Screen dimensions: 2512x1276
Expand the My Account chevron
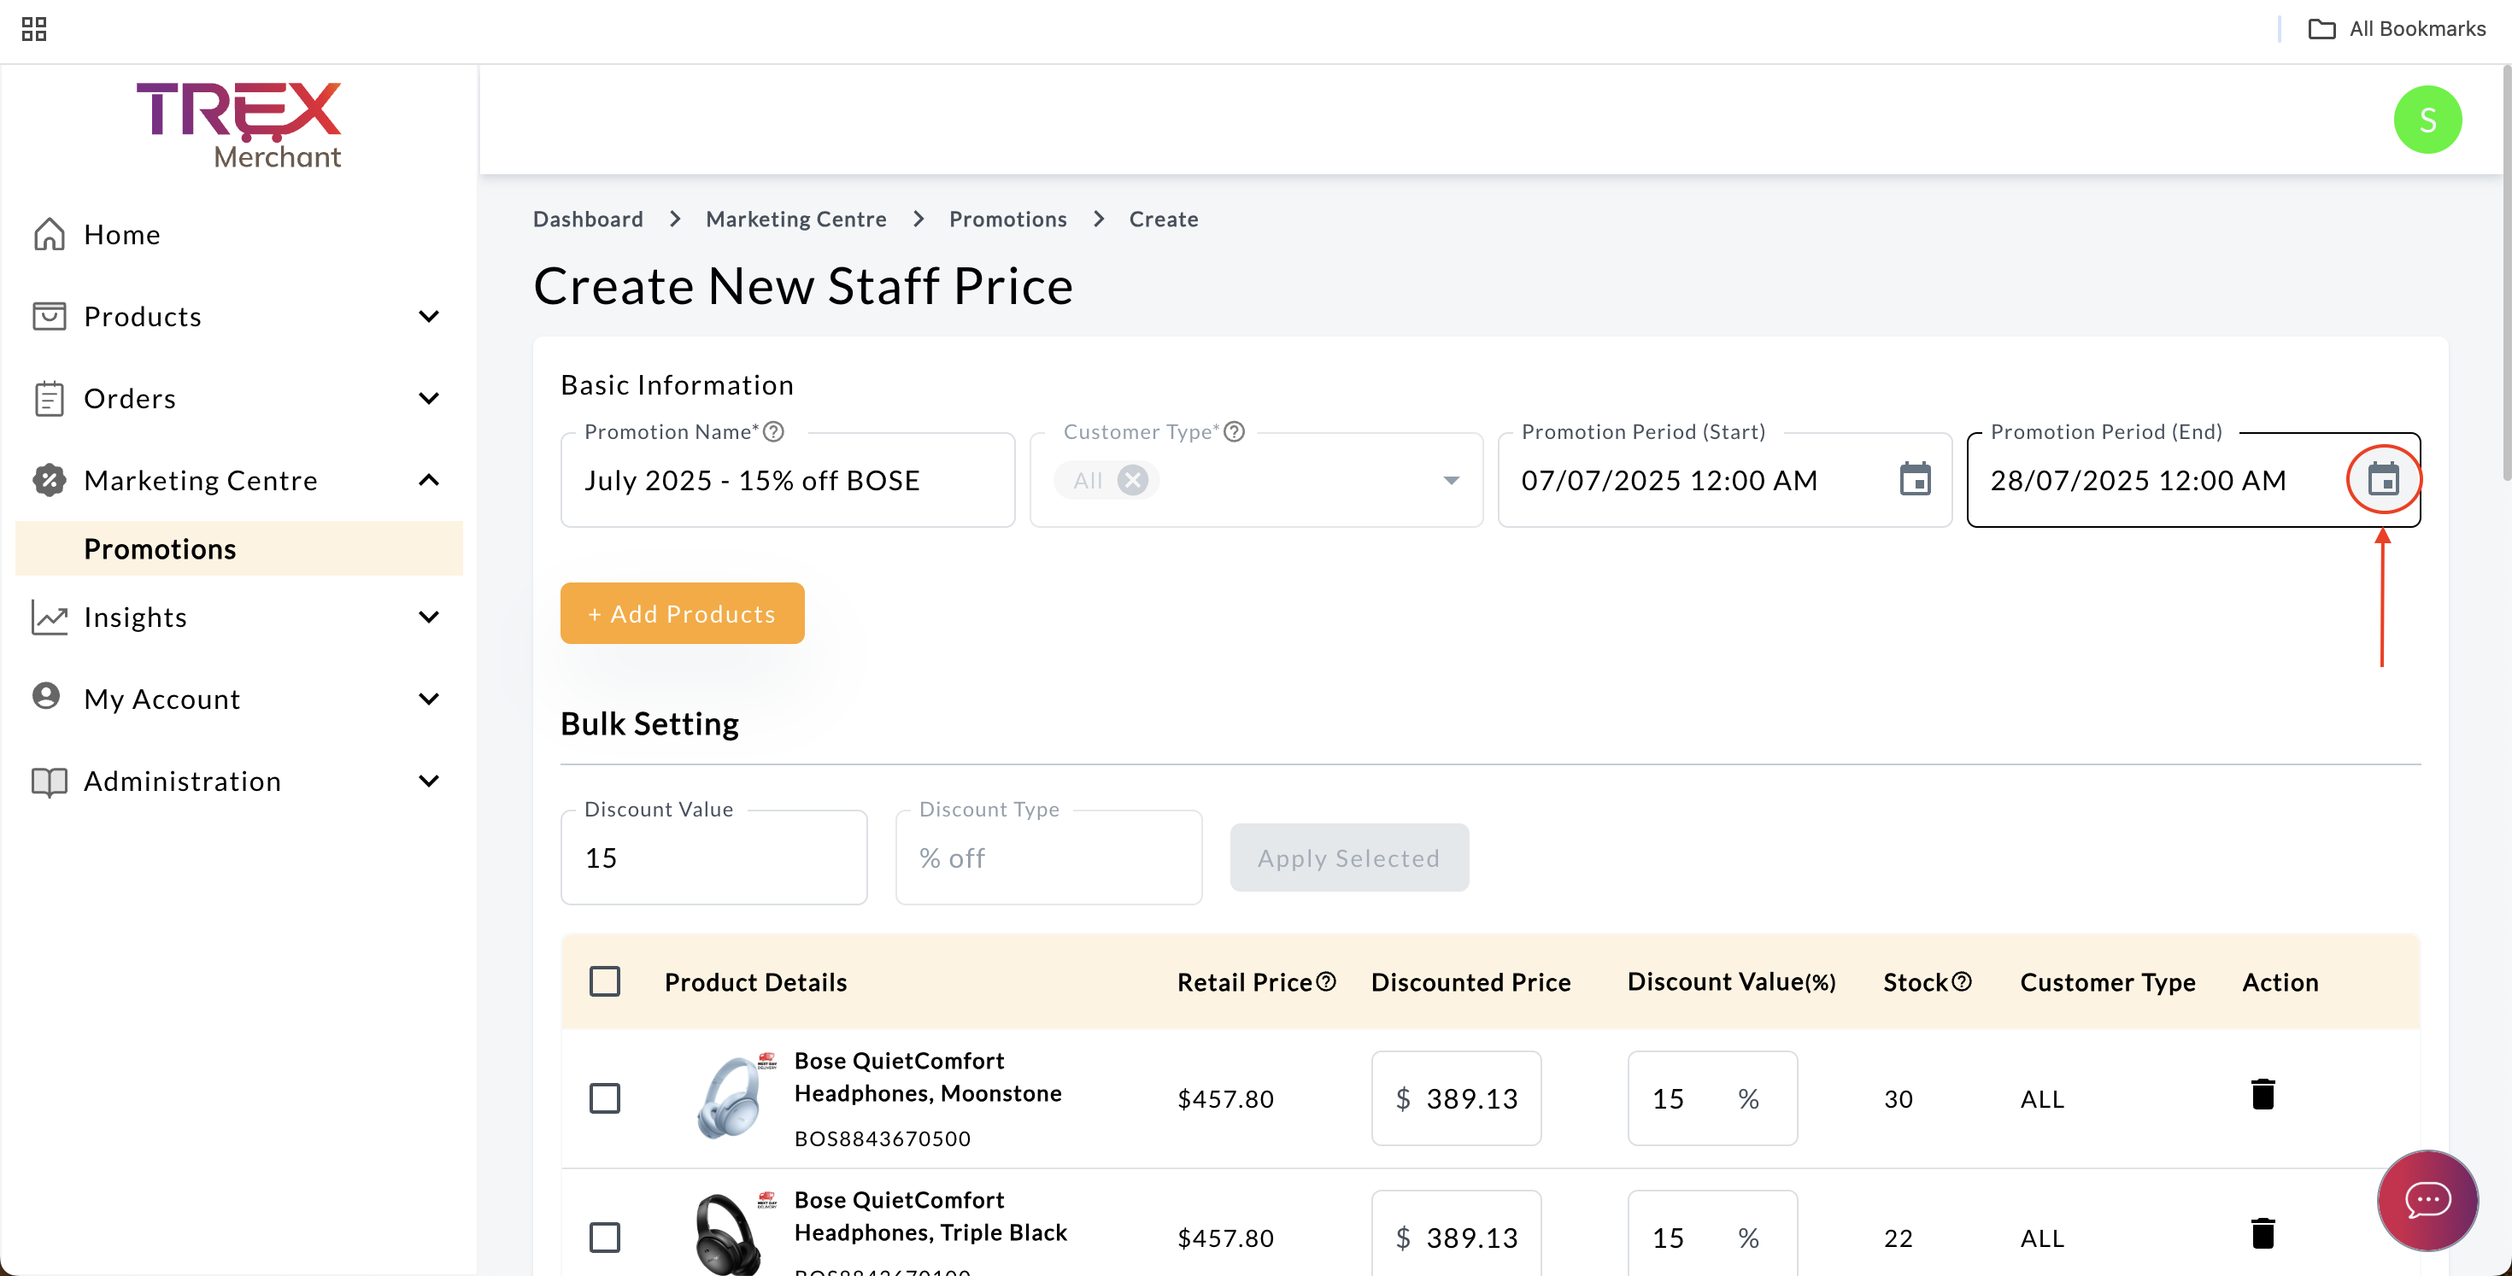[x=428, y=698]
